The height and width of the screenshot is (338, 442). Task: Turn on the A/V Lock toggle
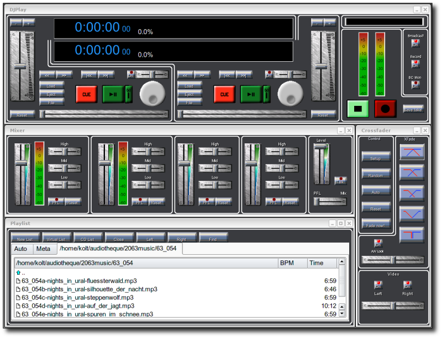378,243
